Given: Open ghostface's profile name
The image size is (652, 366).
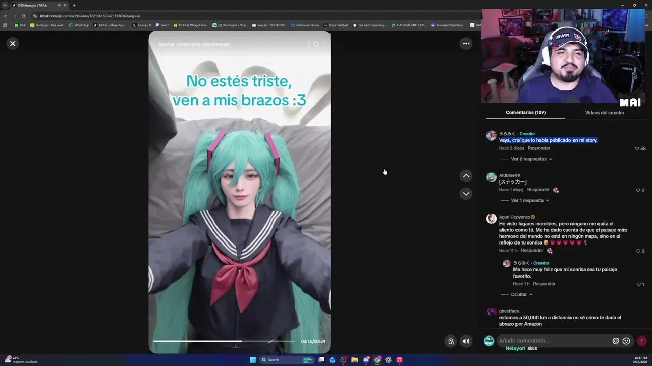Looking at the screenshot, I should 509,311.
